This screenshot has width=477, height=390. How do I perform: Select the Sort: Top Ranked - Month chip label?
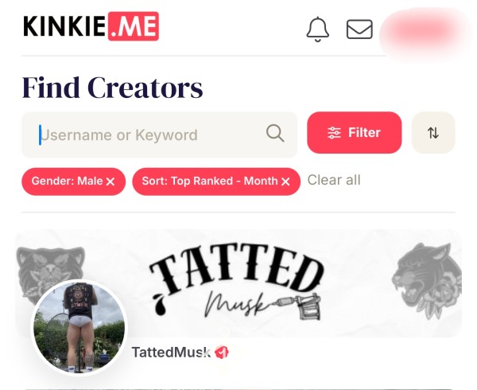210,181
